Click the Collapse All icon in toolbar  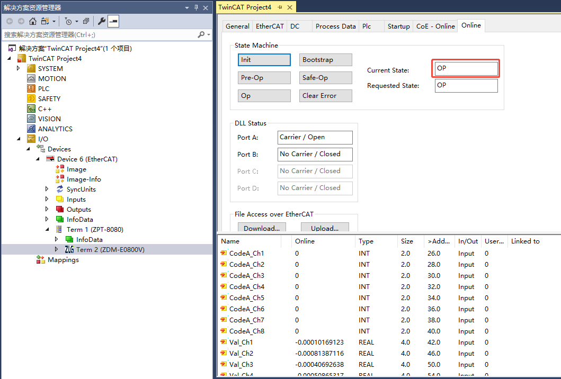pos(86,21)
